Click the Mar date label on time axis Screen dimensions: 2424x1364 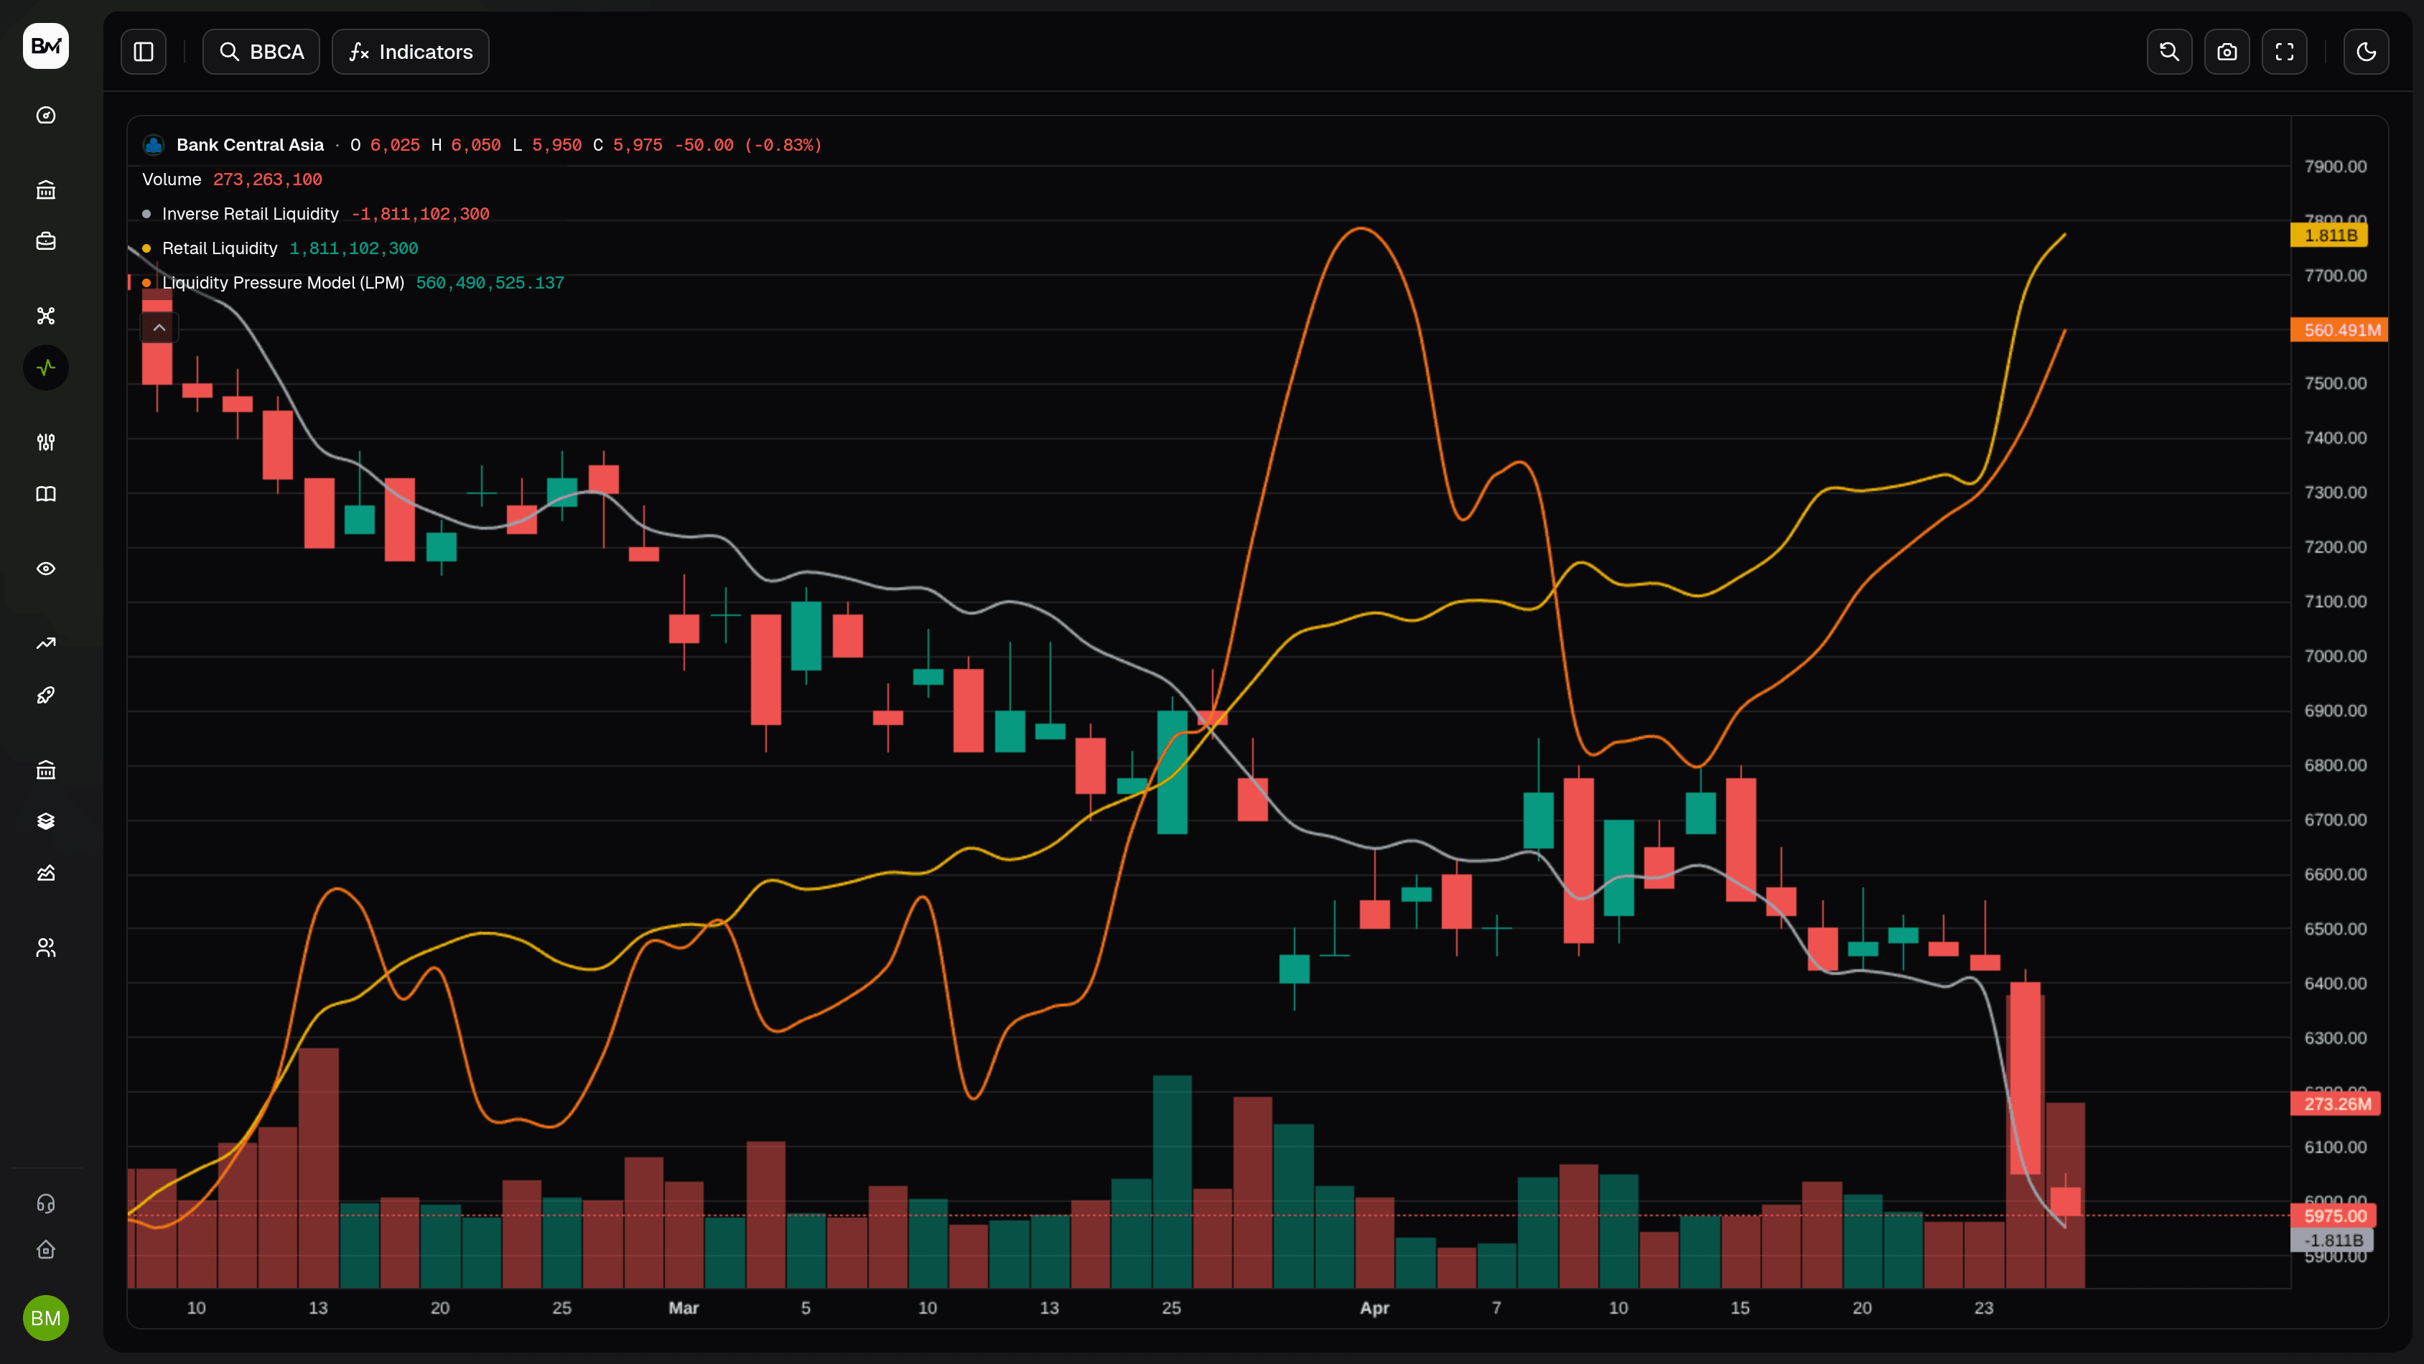click(684, 1307)
